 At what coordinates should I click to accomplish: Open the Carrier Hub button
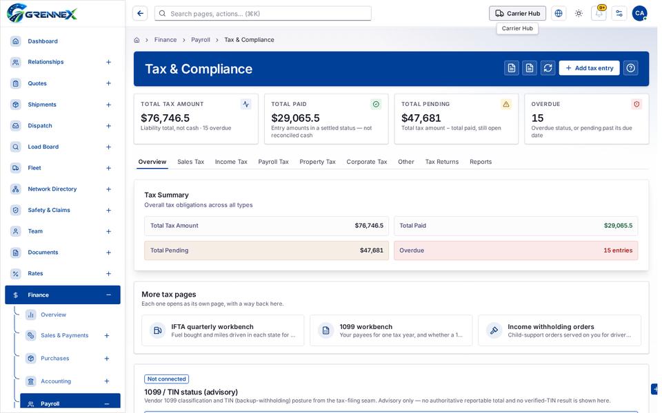point(517,14)
